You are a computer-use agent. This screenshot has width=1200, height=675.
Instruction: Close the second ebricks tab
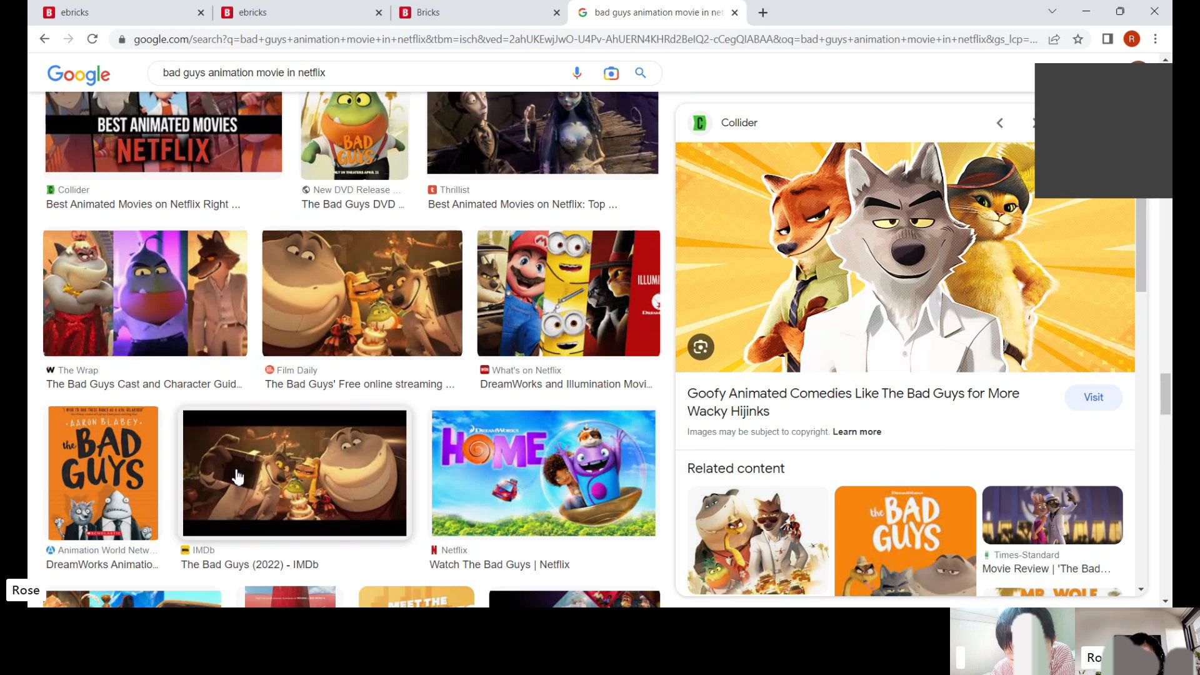coord(379,12)
